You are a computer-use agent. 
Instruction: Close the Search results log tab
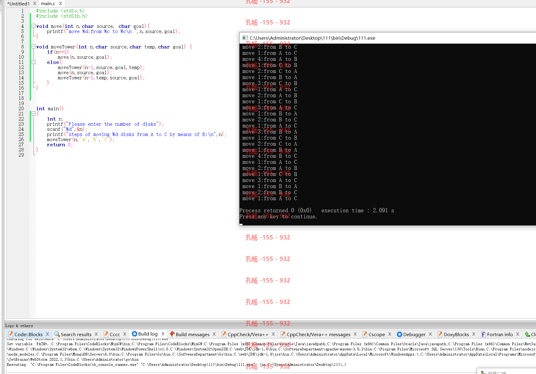coord(96,334)
